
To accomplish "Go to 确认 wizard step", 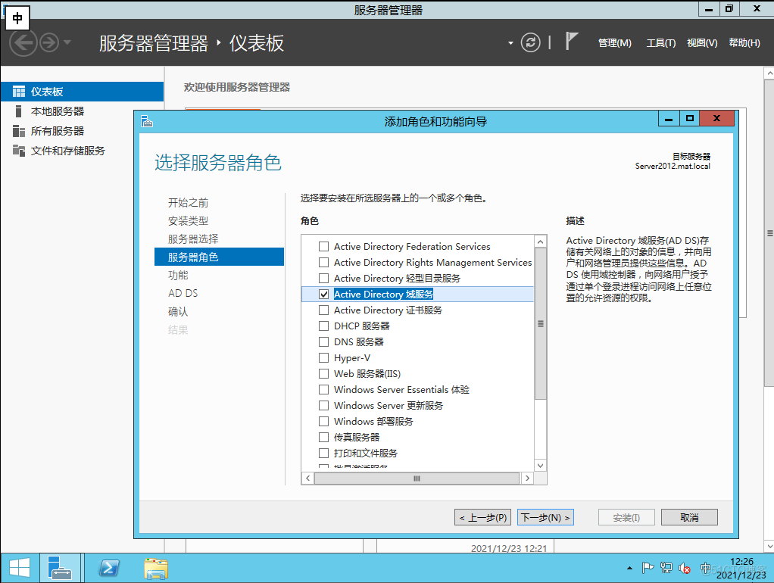I will [x=178, y=311].
